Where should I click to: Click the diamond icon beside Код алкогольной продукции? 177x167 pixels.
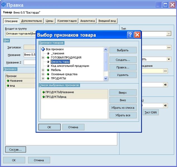tap(48, 66)
